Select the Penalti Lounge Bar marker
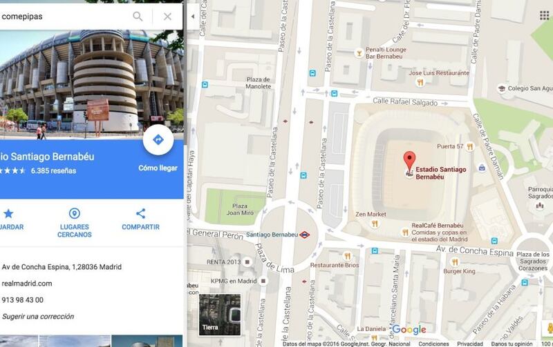Screen dimensions: 553x347 [x=359, y=53]
